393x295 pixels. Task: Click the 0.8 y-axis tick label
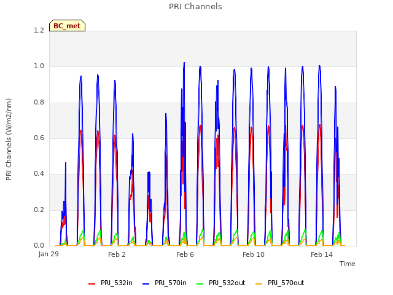pyautogui.click(x=39, y=103)
